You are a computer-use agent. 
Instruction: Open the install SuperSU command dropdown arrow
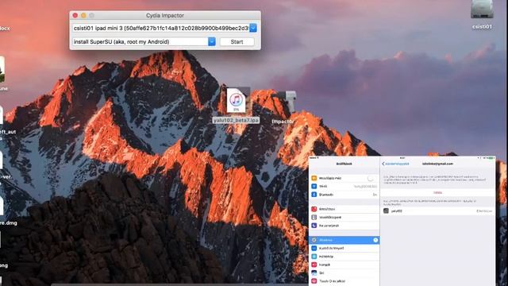(x=212, y=42)
